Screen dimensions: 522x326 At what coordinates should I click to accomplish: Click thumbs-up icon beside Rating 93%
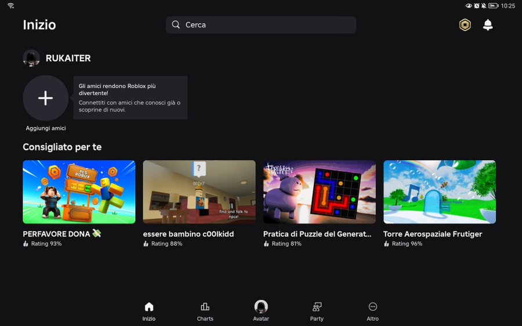(26, 244)
